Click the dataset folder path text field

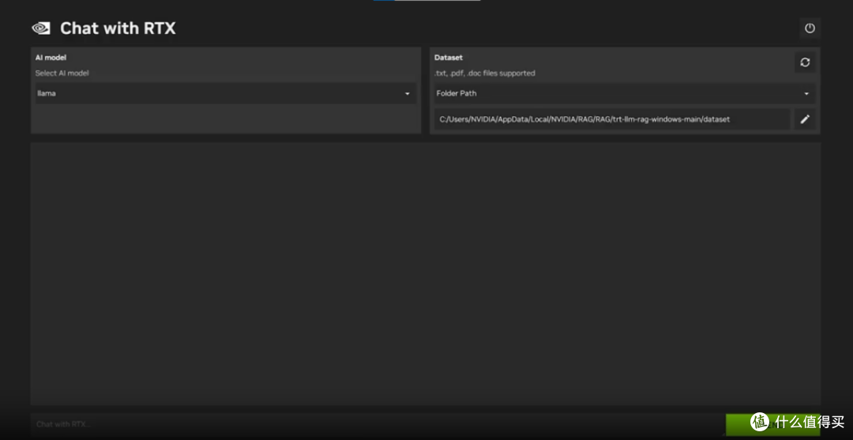tap(612, 119)
